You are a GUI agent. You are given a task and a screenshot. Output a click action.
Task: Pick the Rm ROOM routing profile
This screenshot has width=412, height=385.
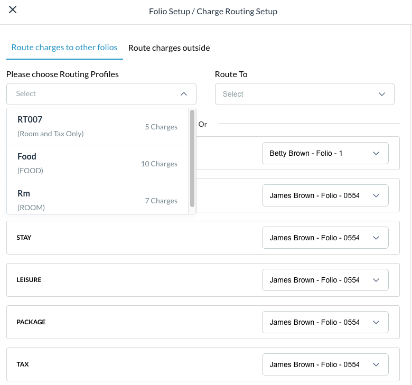point(98,200)
